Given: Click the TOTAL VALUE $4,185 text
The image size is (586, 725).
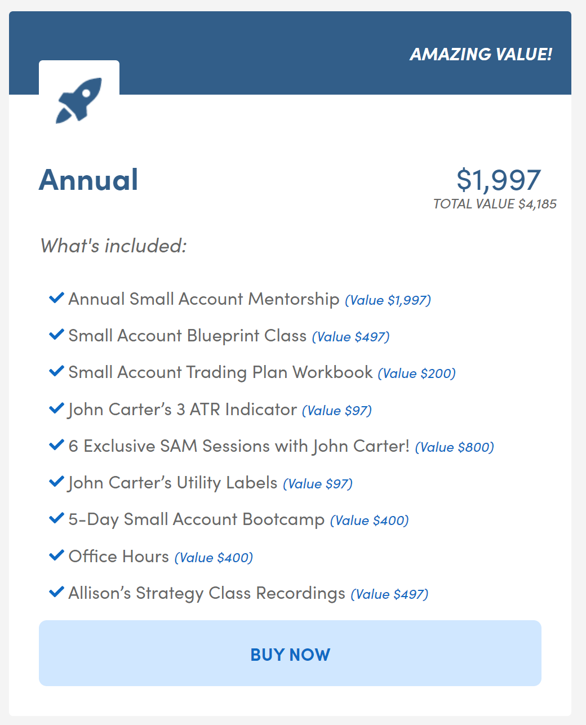Looking at the screenshot, I should point(495,204).
